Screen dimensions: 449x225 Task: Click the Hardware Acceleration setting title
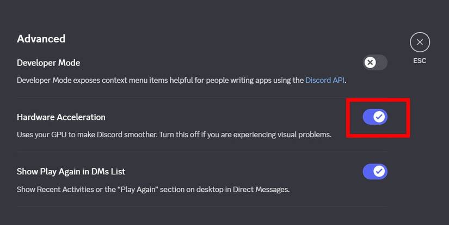pos(61,117)
